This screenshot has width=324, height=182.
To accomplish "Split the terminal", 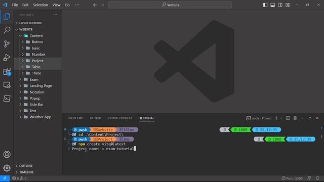I will pyautogui.click(x=288, y=118).
